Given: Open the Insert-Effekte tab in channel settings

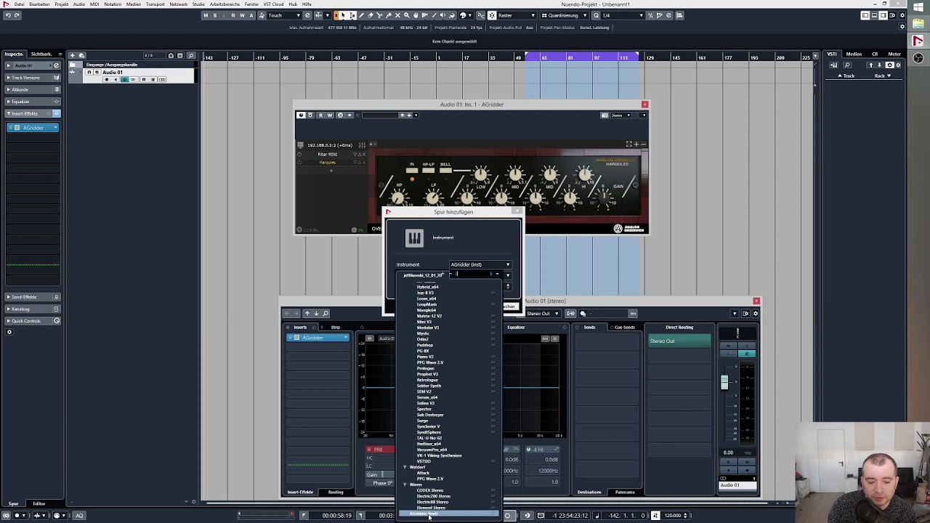Looking at the screenshot, I should pyautogui.click(x=300, y=492).
